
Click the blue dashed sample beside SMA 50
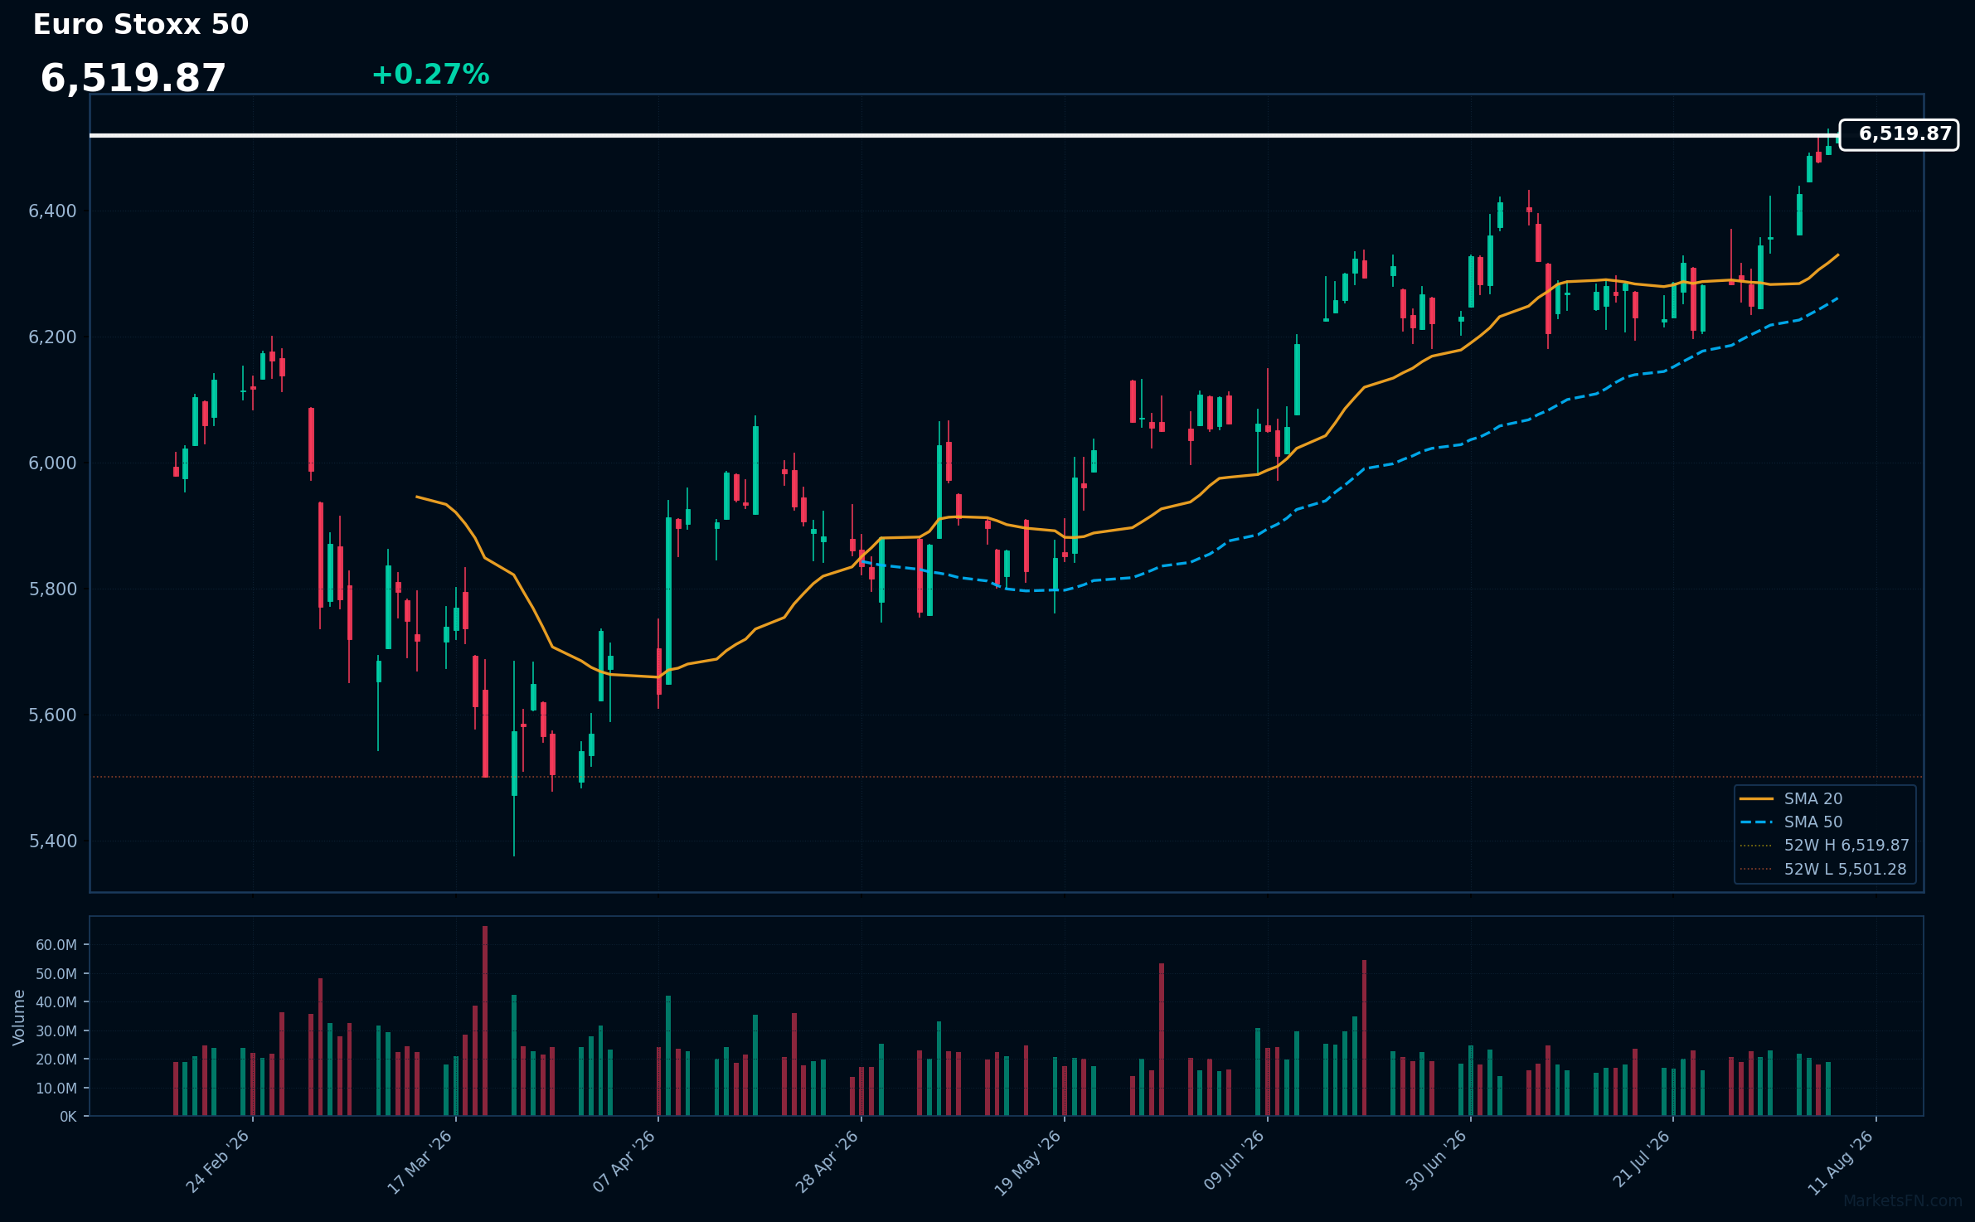coord(1756,822)
